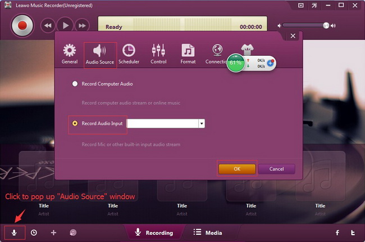
Task: Confirm the settings with OK
Action: point(237,169)
